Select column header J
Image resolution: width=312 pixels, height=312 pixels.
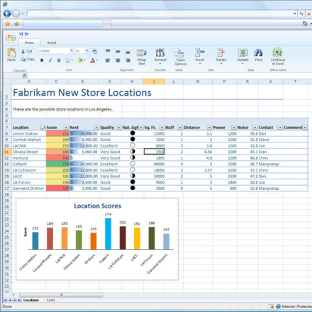[154, 82]
